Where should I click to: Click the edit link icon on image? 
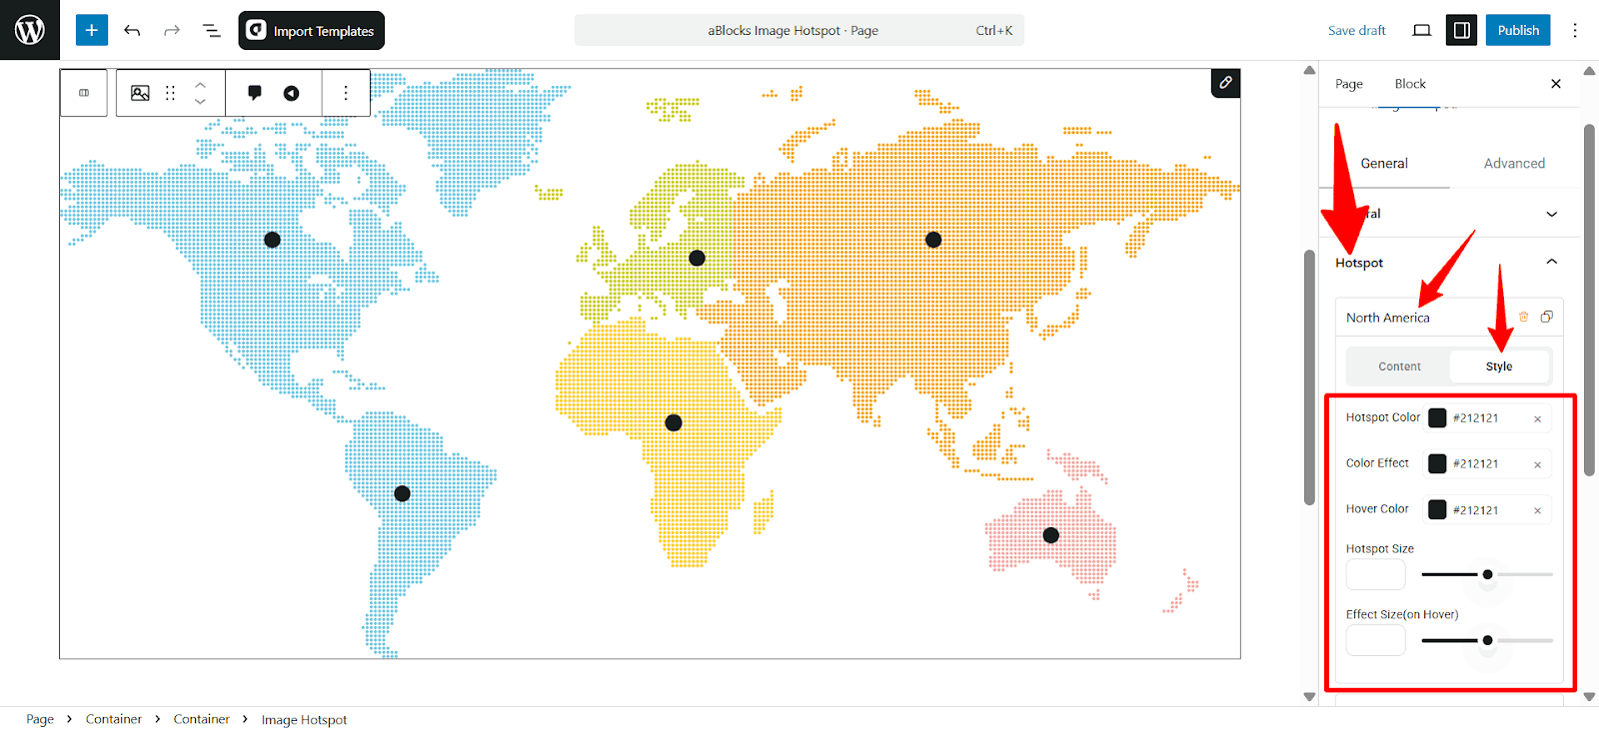point(1225,83)
